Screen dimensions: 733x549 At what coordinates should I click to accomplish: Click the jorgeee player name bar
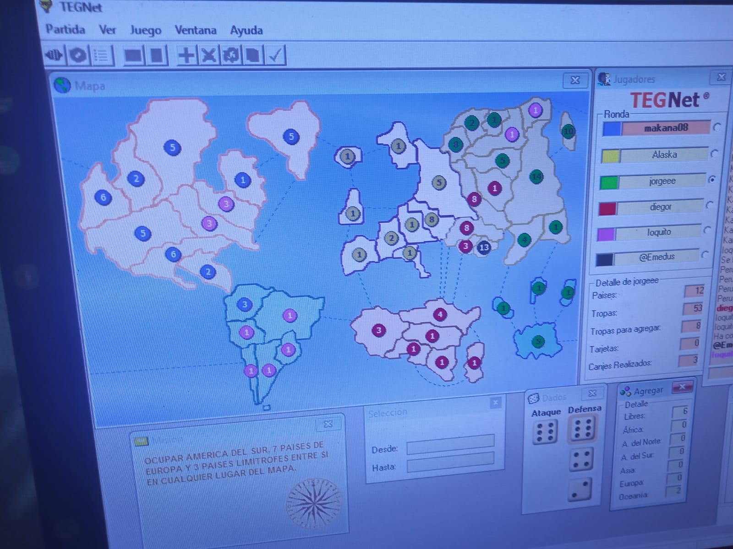662,181
